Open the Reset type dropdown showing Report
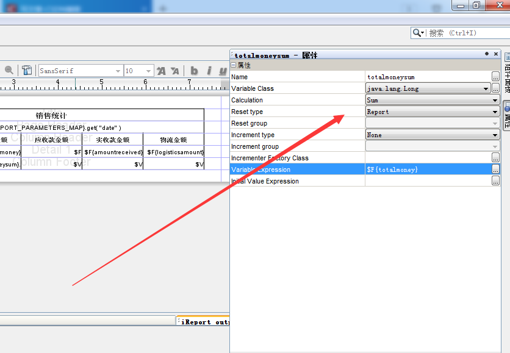 (x=495, y=111)
